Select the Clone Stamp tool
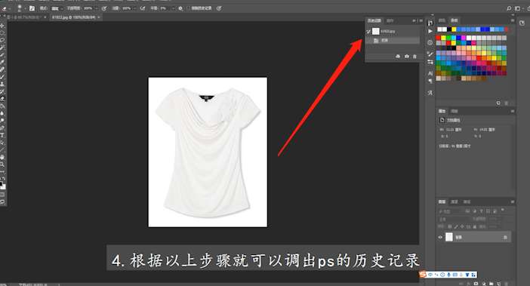Viewport: 530px width, 286px height. (2, 84)
